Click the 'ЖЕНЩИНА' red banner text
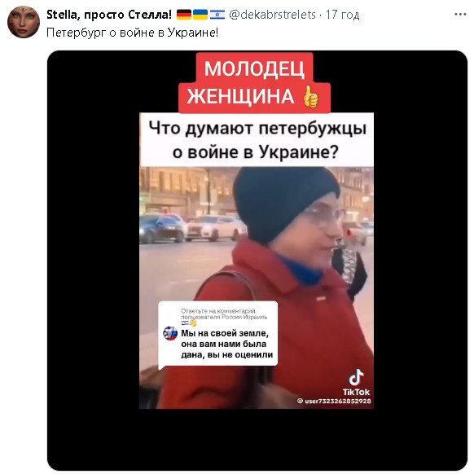474x474 pixels. [240, 97]
